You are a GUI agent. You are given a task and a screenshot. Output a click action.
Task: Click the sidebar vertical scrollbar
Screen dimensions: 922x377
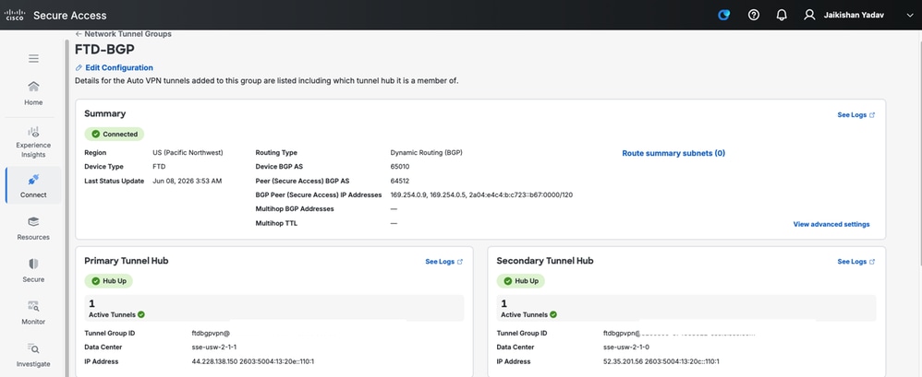pos(67,208)
